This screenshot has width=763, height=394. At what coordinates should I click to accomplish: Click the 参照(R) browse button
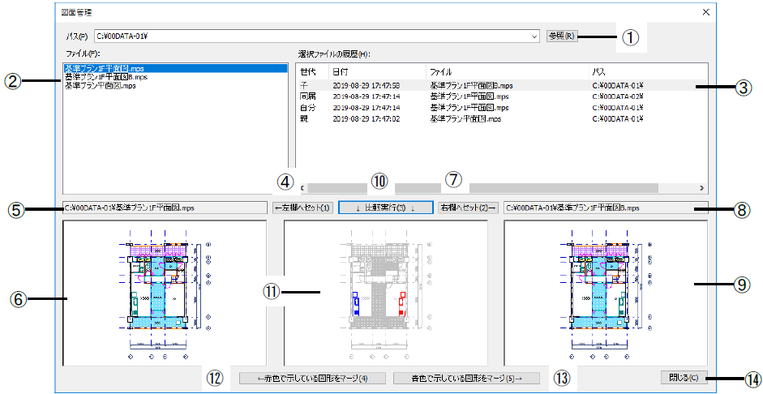click(x=560, y=36)
